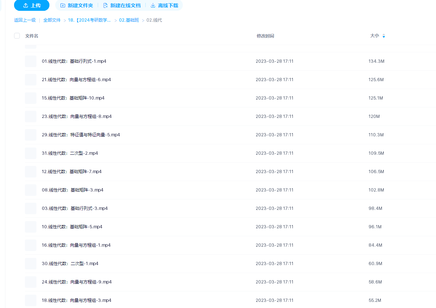The image size is (436, 308).
Task: Navigate to 全部文件 in breadcrumb
Action: point(52,20)
